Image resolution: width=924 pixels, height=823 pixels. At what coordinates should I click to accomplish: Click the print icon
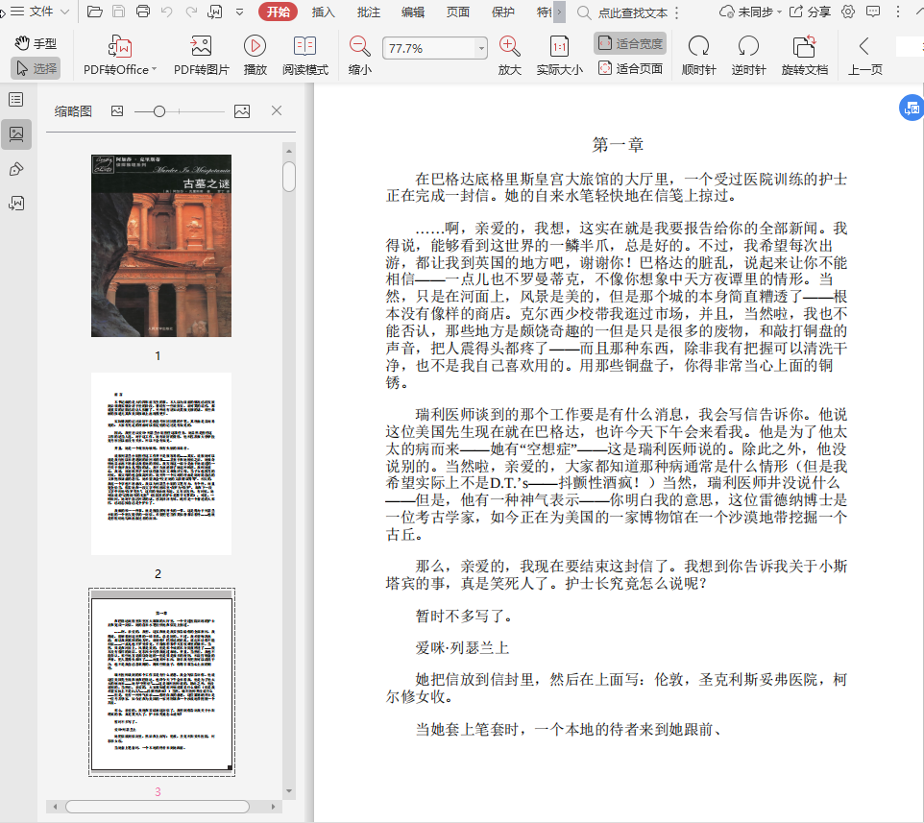pos(142,12)
